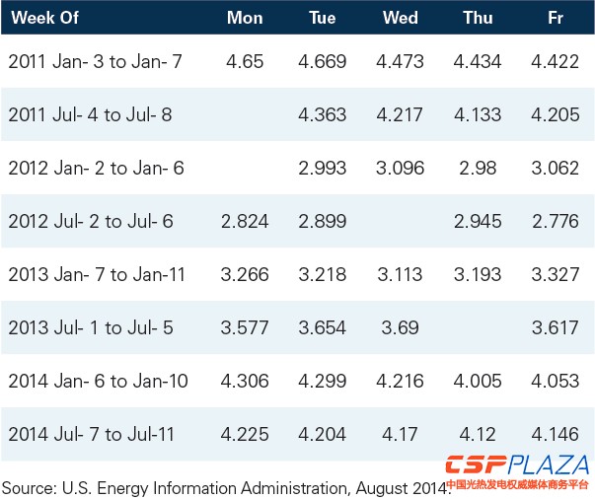Click the Wed column header
595x499 pixels.
pyautogui.click(x=400, y=17)
